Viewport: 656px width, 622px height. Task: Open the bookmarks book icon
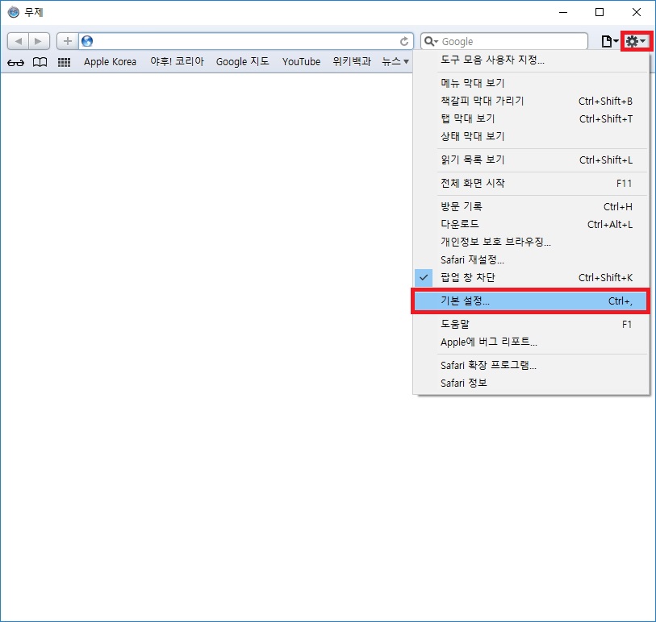tap(40, 62)
